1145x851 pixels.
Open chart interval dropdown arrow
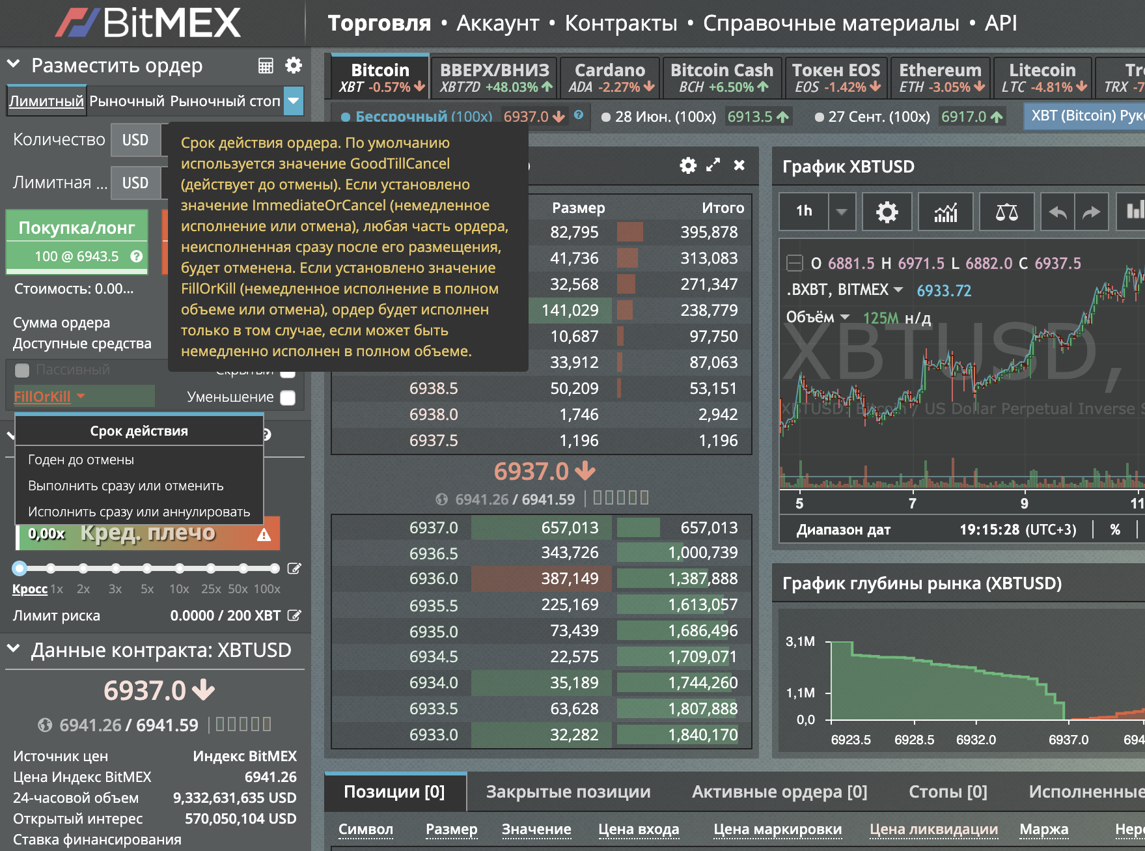[x=842, y=212]
